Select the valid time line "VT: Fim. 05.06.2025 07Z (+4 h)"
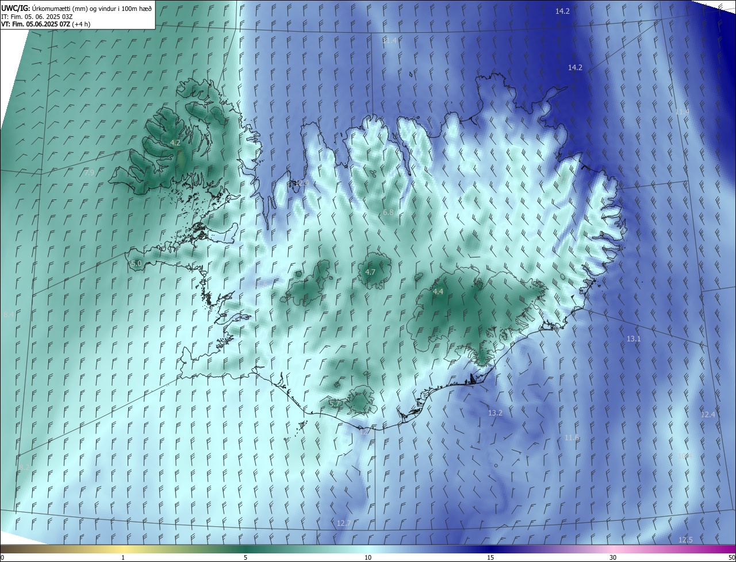 point(46,24)
